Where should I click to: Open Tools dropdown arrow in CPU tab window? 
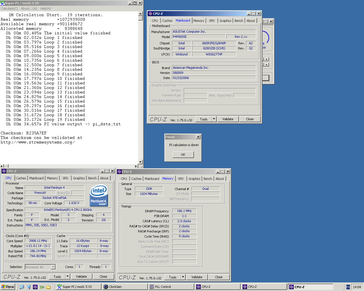click(68, 277)
